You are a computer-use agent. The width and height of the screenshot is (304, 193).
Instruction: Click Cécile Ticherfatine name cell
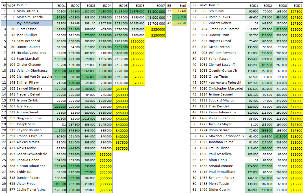click(x=34, y=190)
